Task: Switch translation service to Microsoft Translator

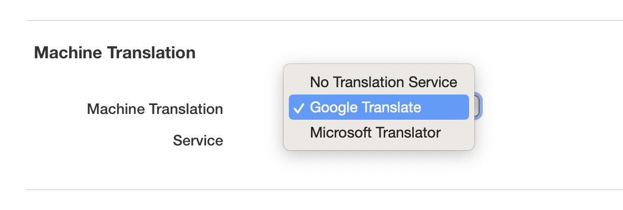Action: tap(375, 132)
